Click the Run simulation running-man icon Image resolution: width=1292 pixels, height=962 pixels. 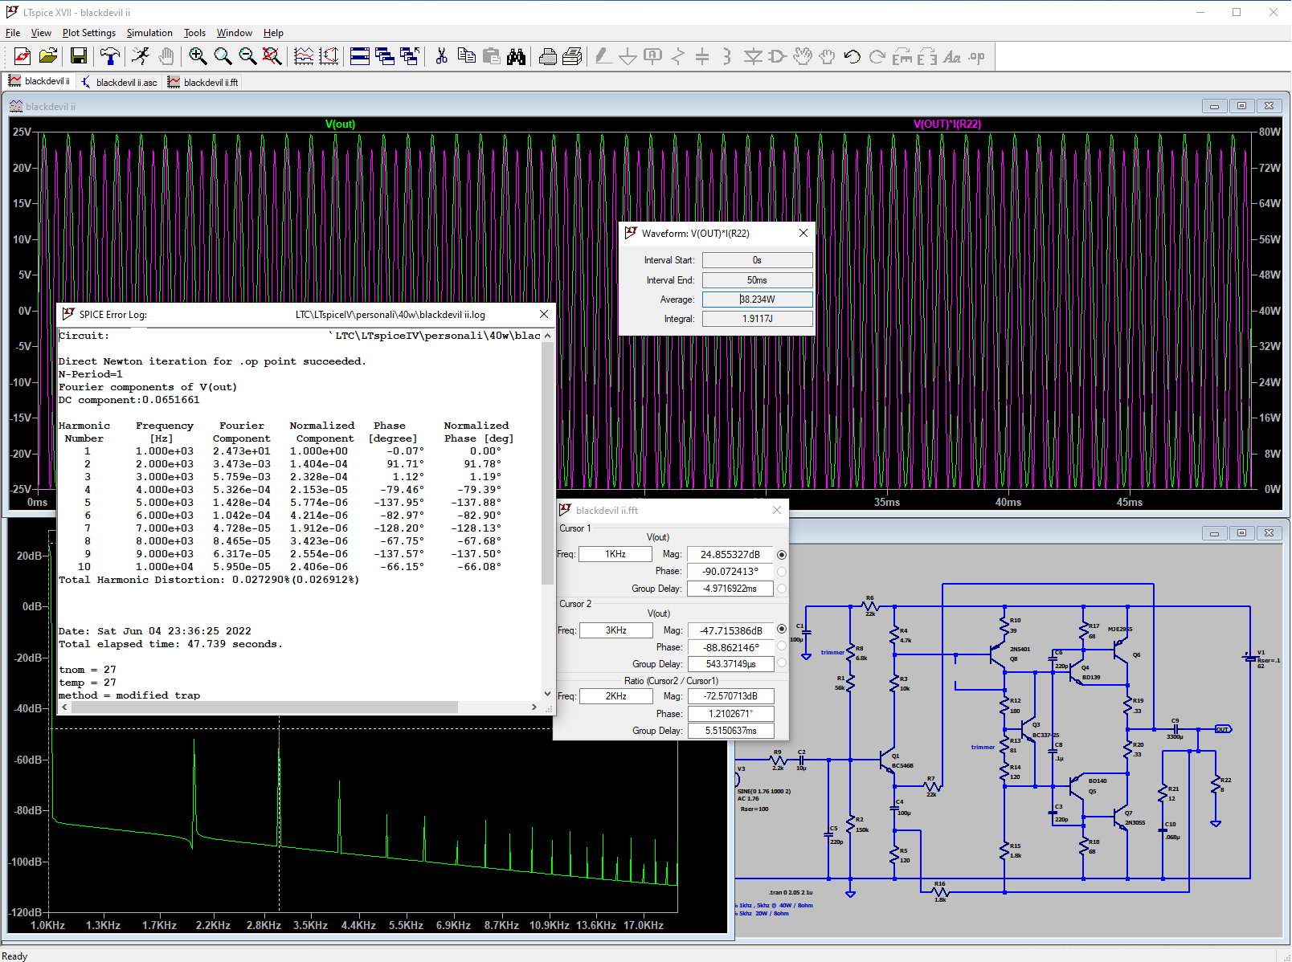(x=141, y=56)
